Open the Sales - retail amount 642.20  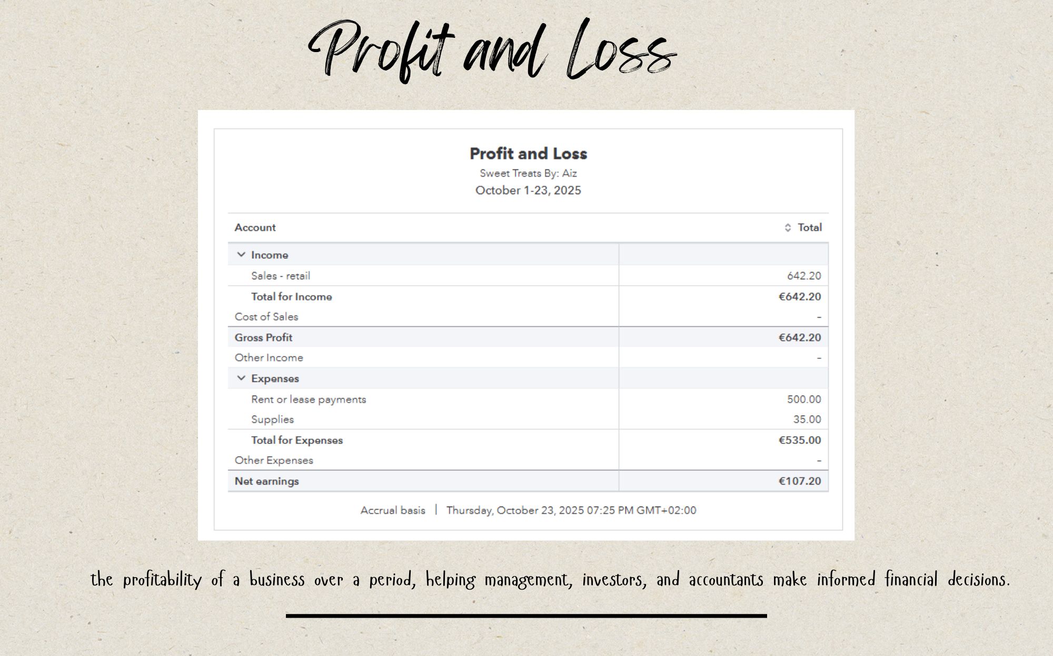[803, 276]
